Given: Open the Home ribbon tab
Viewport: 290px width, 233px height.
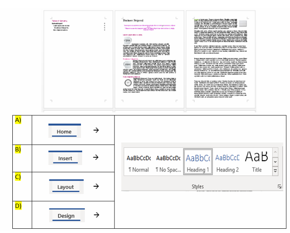Looking at the screenshot, I should coord(64,131).
